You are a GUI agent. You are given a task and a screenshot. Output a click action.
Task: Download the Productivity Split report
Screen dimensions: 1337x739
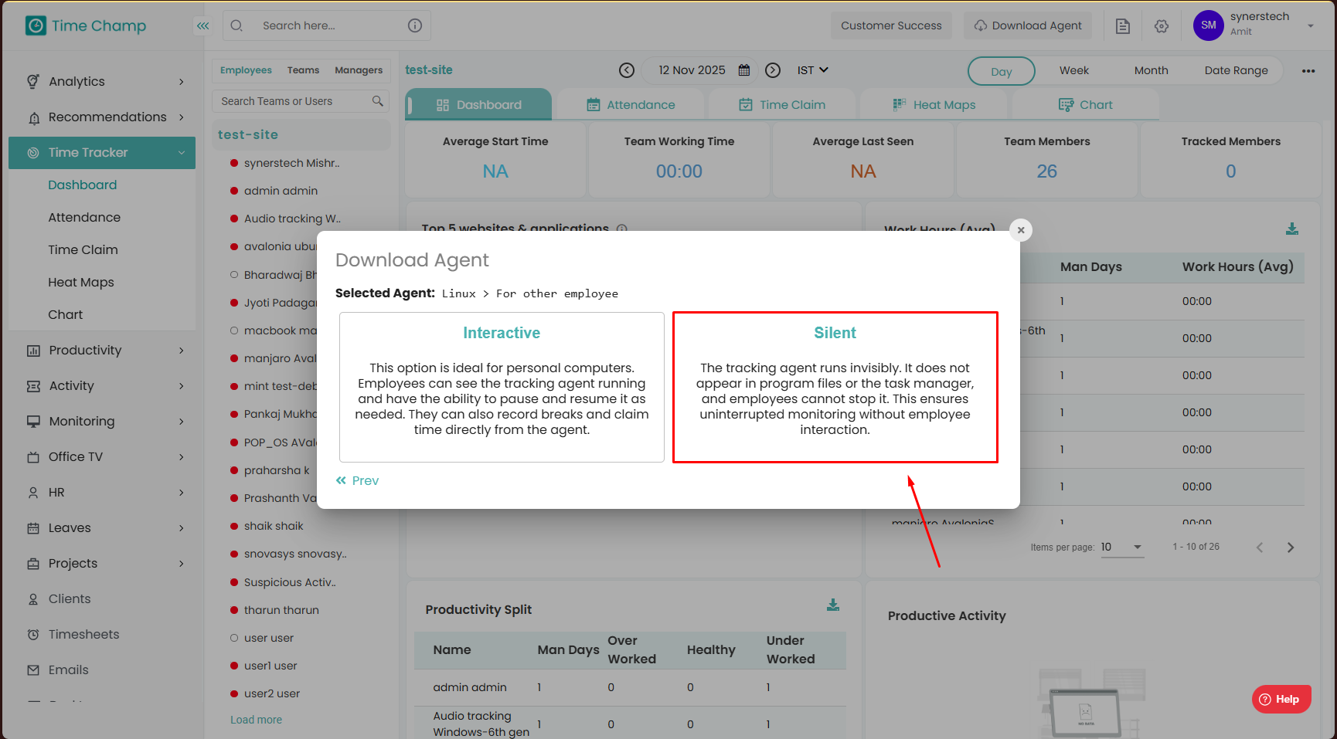(833, 605)
